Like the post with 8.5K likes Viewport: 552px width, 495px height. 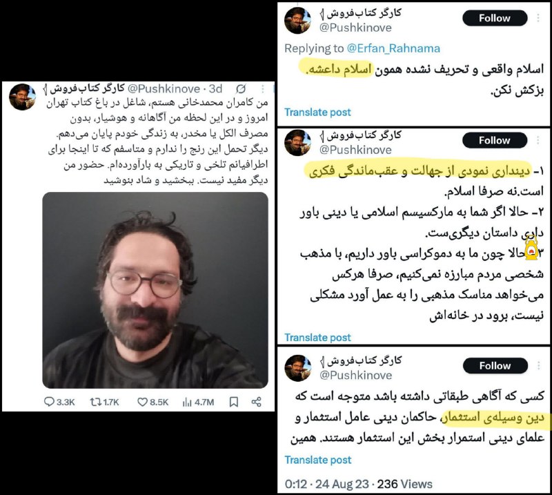[x=142, y=402]
